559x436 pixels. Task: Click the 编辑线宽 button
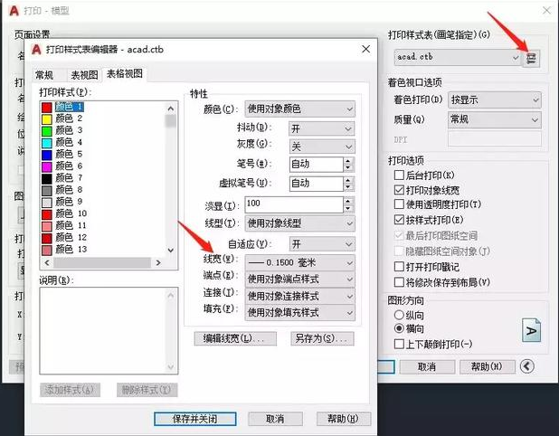coord(235,338)
